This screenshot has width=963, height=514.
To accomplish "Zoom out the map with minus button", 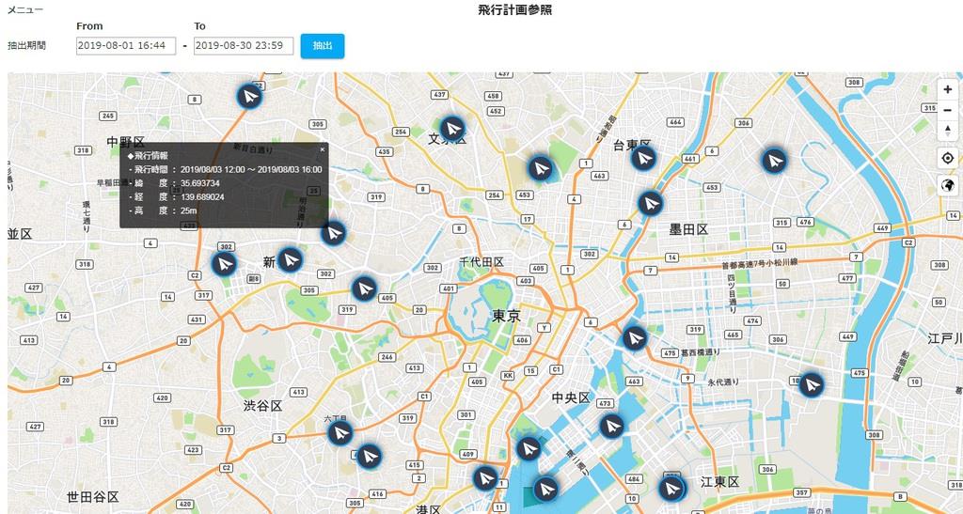I will [x=947, y=110].
